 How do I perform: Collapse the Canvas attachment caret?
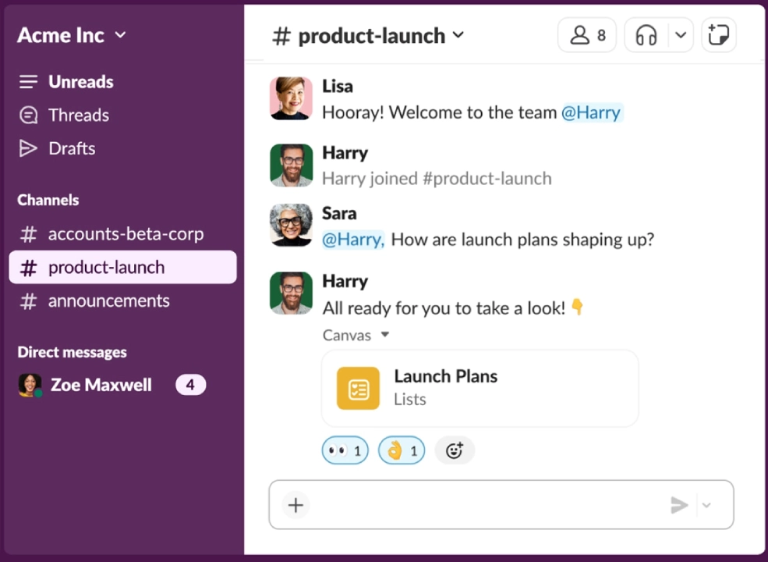(x=384, y=336)
